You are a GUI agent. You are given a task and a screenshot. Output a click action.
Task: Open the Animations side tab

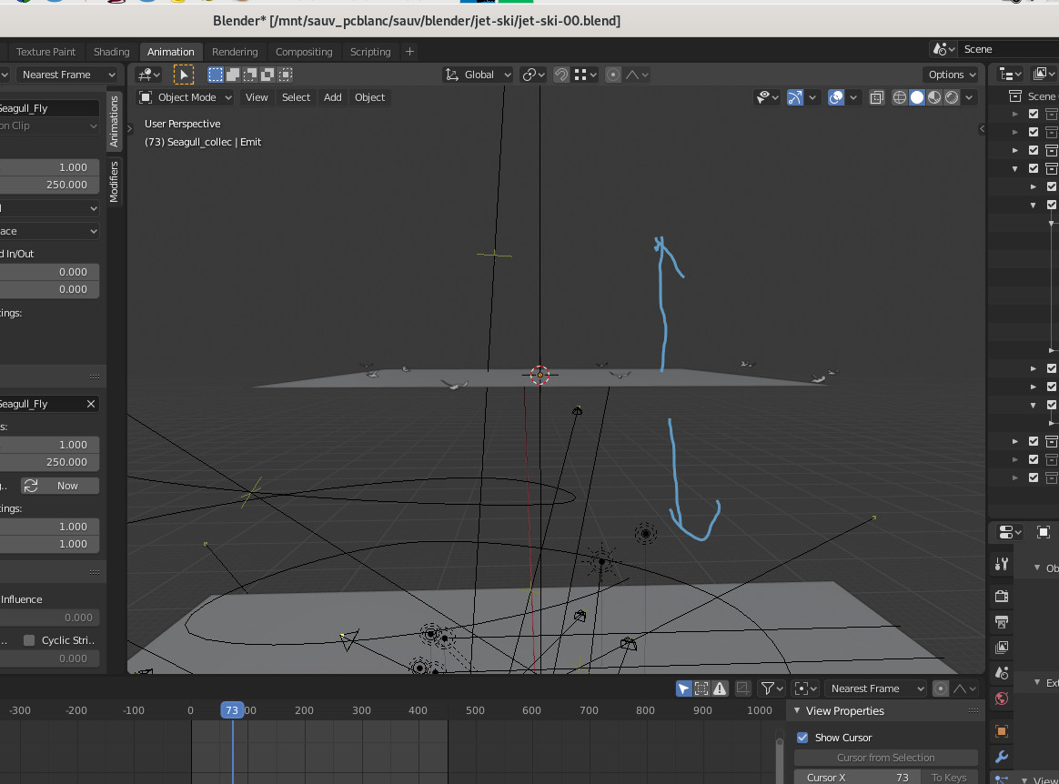(x=114, y=122)
